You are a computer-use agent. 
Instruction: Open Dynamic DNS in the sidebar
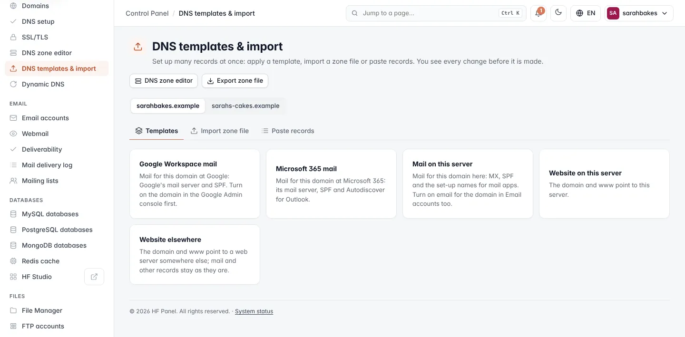57,84
